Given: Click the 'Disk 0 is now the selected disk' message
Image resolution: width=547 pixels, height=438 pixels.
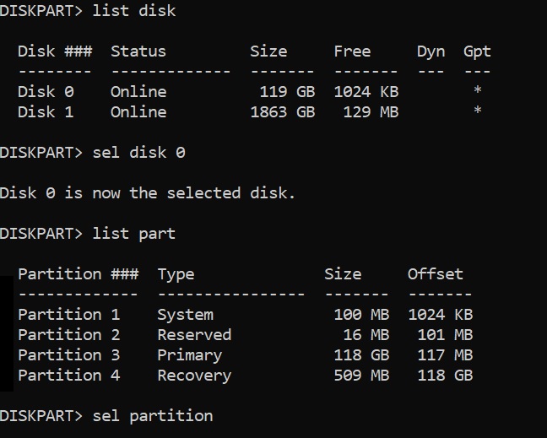Looking at the screenshot, I should 148,193.
